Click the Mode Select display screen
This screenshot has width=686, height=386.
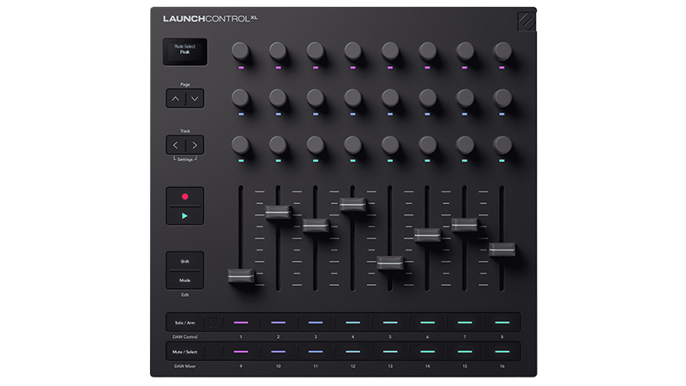pos(185,51)
